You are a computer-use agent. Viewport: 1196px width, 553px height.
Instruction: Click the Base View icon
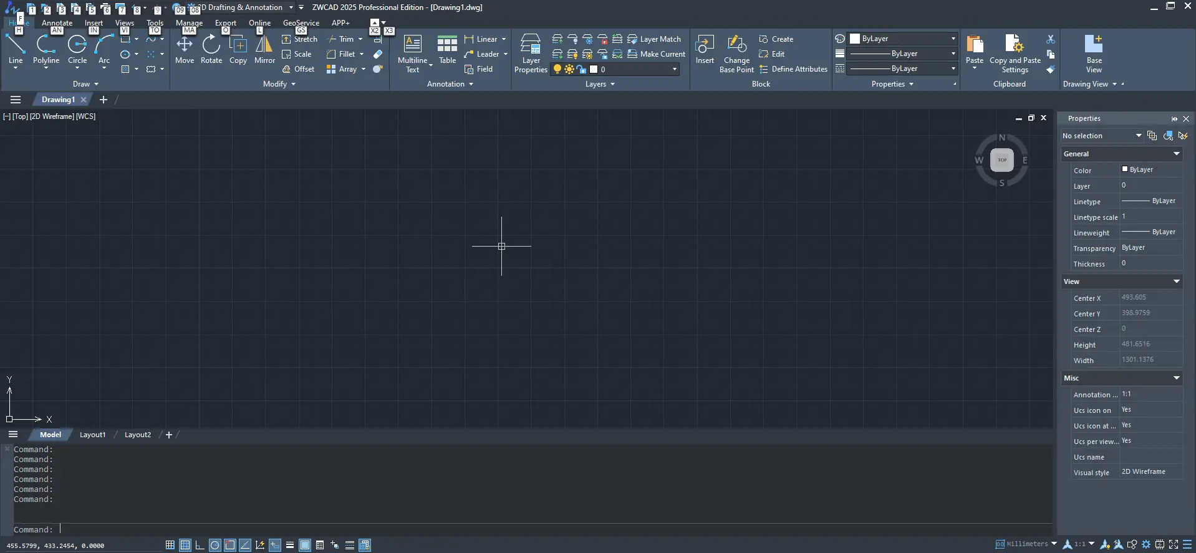coord(1094,54)
